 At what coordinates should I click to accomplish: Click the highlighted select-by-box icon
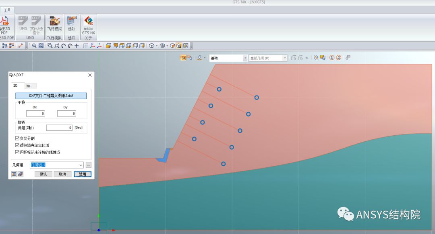(183, 57)
